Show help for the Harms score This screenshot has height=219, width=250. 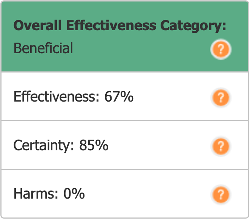[x=220, y=194]
